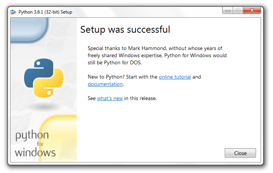Click the Mark Hammond thanks paragraph

157,55
